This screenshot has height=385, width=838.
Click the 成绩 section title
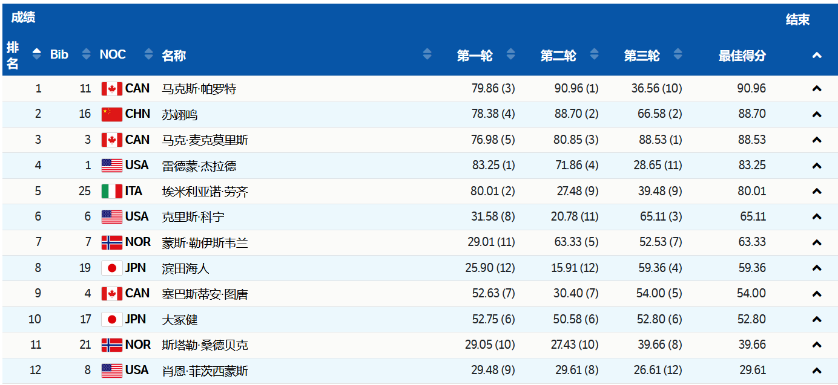pyautogui.click(x=23, y=18)
